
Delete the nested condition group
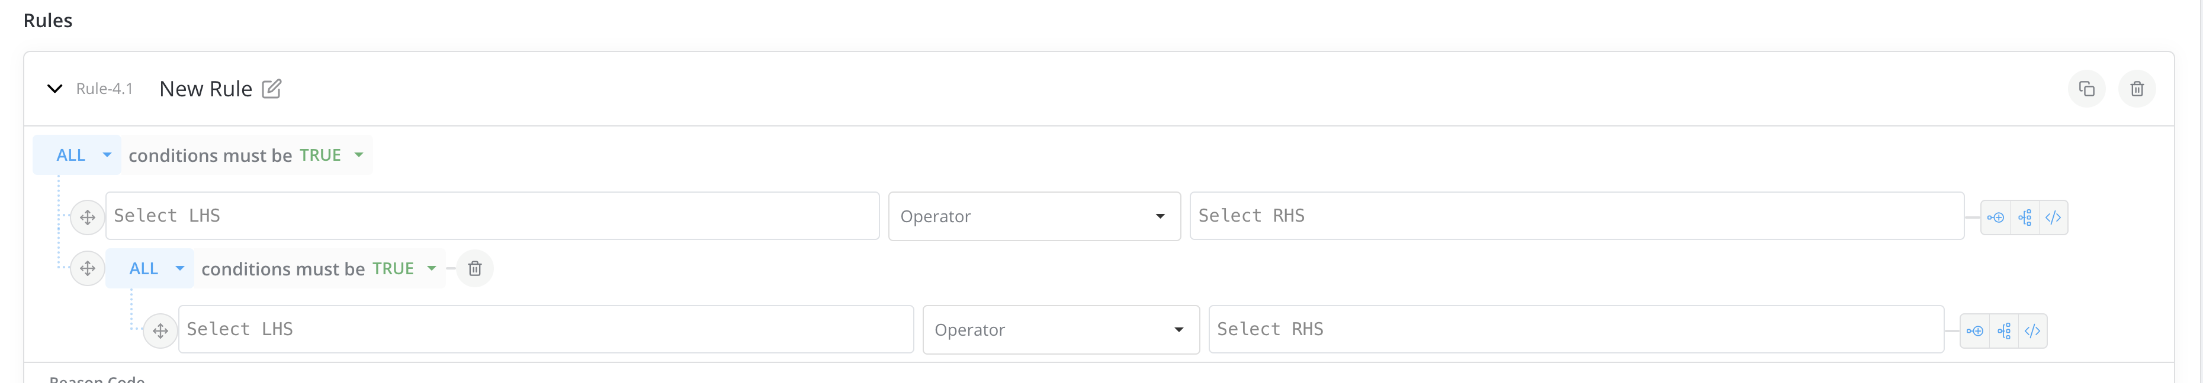tap(474, 269)
